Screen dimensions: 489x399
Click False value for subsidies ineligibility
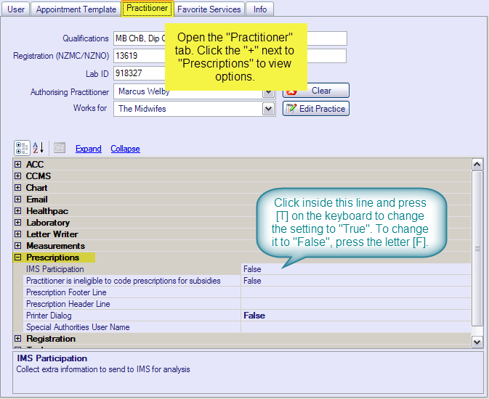[252, 281]
